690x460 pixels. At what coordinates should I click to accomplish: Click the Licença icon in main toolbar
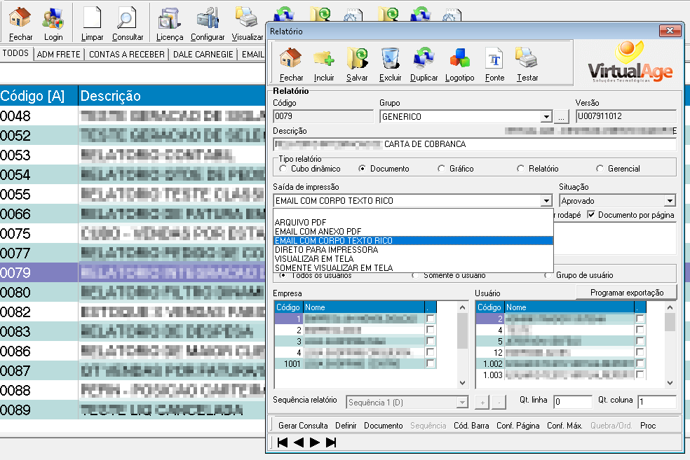(x=169, y=23)
